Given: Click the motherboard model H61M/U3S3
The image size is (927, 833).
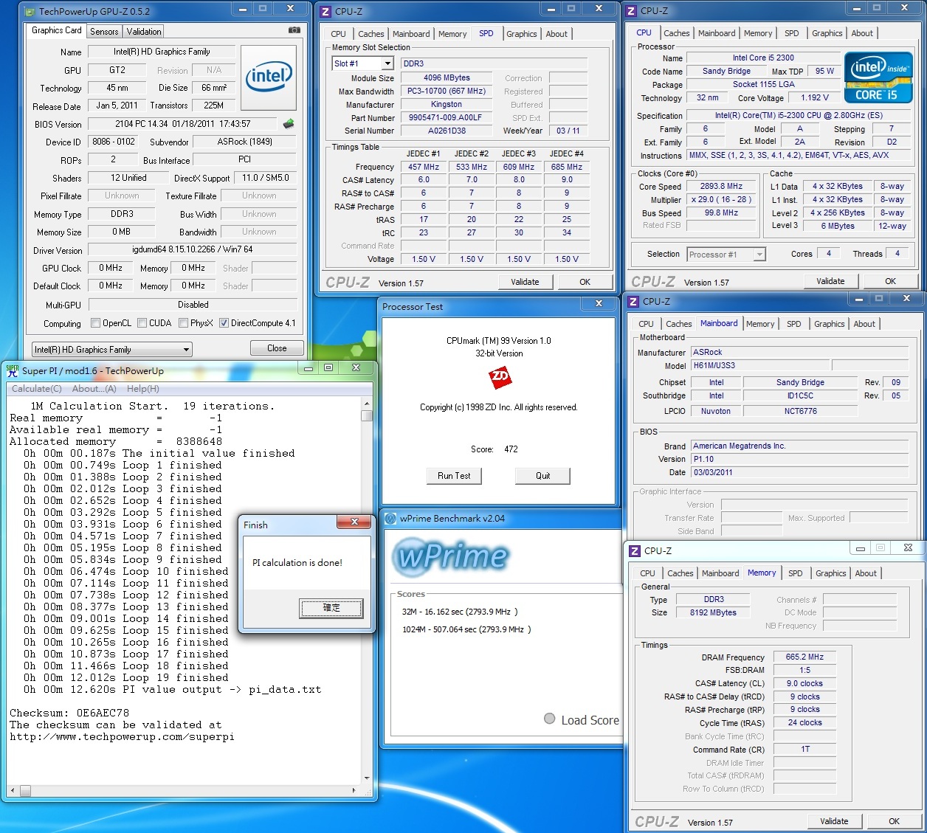Looking at the screenshot, I should coord(759,365).
